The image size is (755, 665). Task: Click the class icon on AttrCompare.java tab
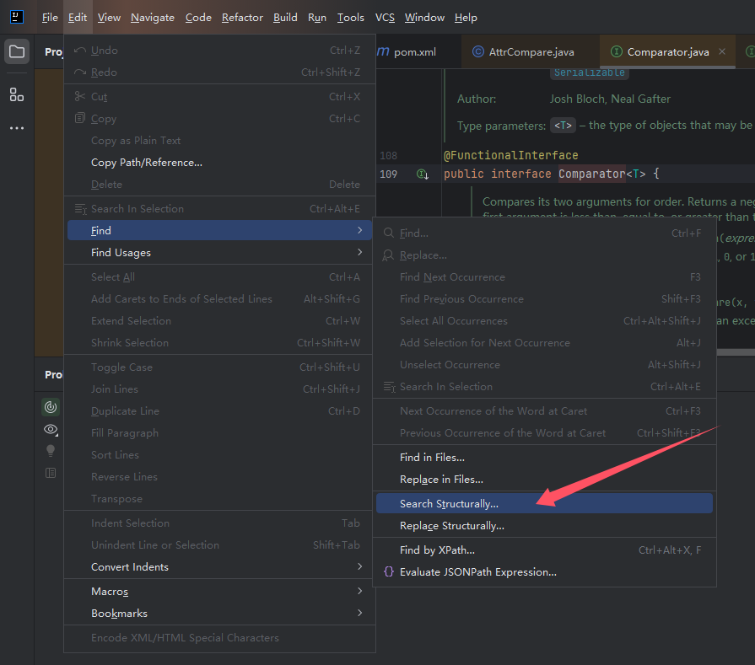pyautogui.click(x=477, y=51)
